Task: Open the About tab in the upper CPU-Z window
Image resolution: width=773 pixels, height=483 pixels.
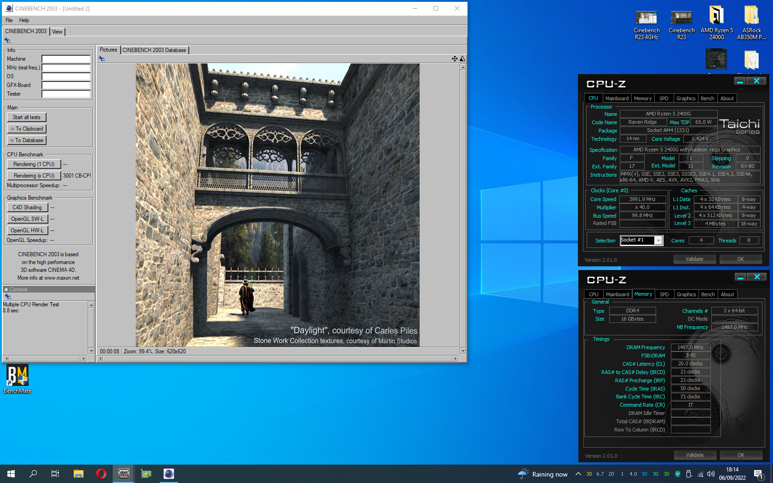Action: (727, 98)
